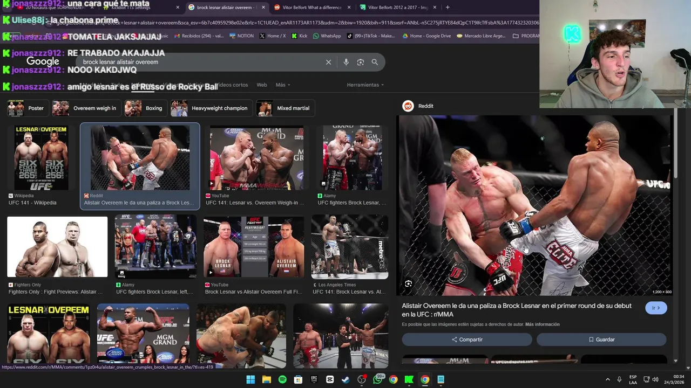This screenshot has height=388, width=691.
Task: Switch to the Web search tab
Action: (262, 85)
